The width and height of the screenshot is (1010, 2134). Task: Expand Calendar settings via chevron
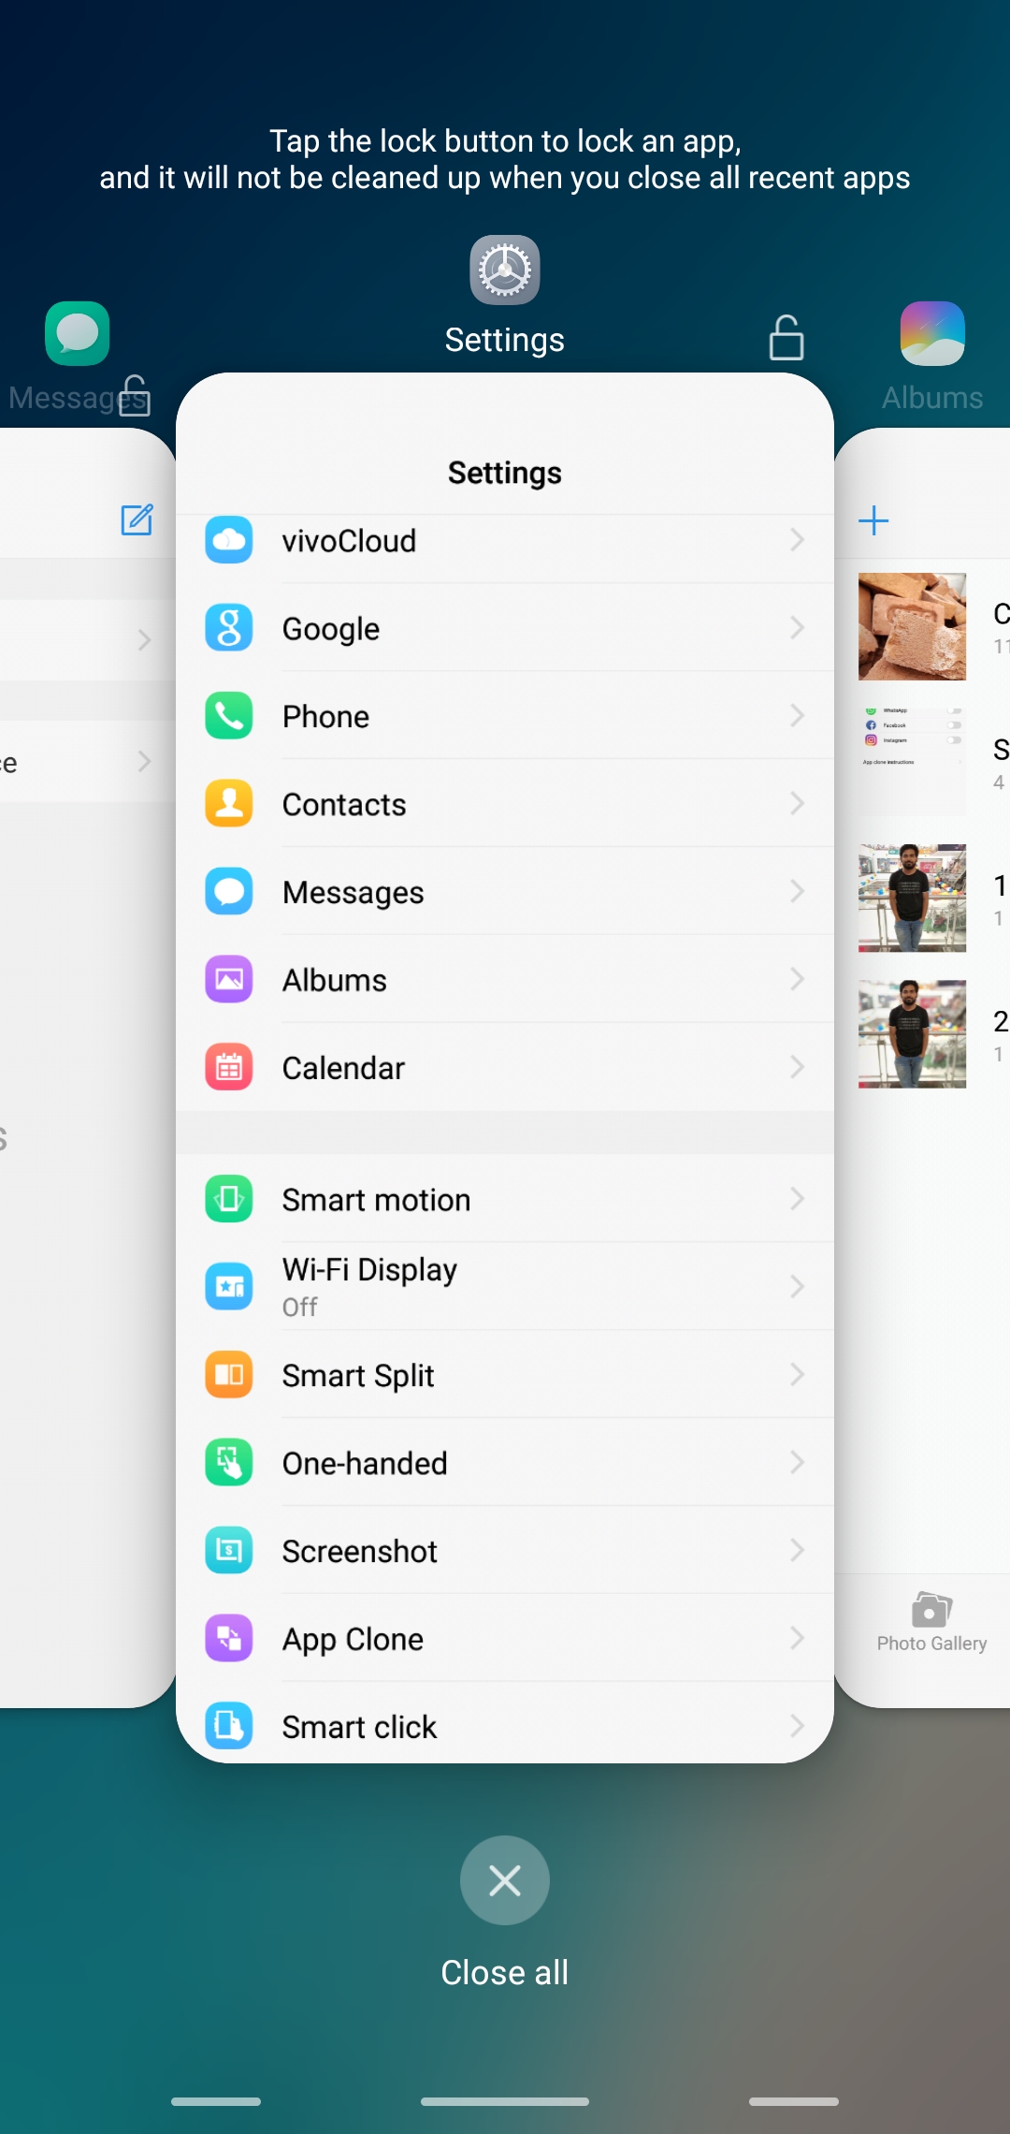point(797,1068)
